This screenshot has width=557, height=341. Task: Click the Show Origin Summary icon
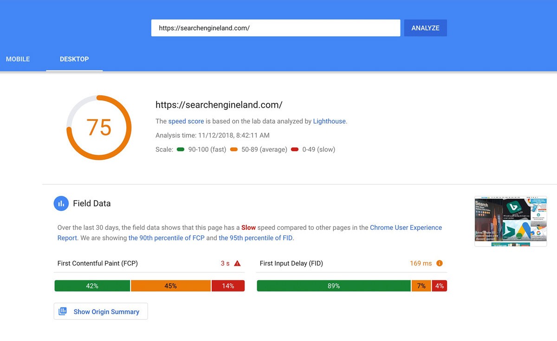point(63,311)
